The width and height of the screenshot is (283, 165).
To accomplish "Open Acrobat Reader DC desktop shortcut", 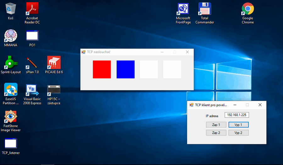I will click(32, 9).
